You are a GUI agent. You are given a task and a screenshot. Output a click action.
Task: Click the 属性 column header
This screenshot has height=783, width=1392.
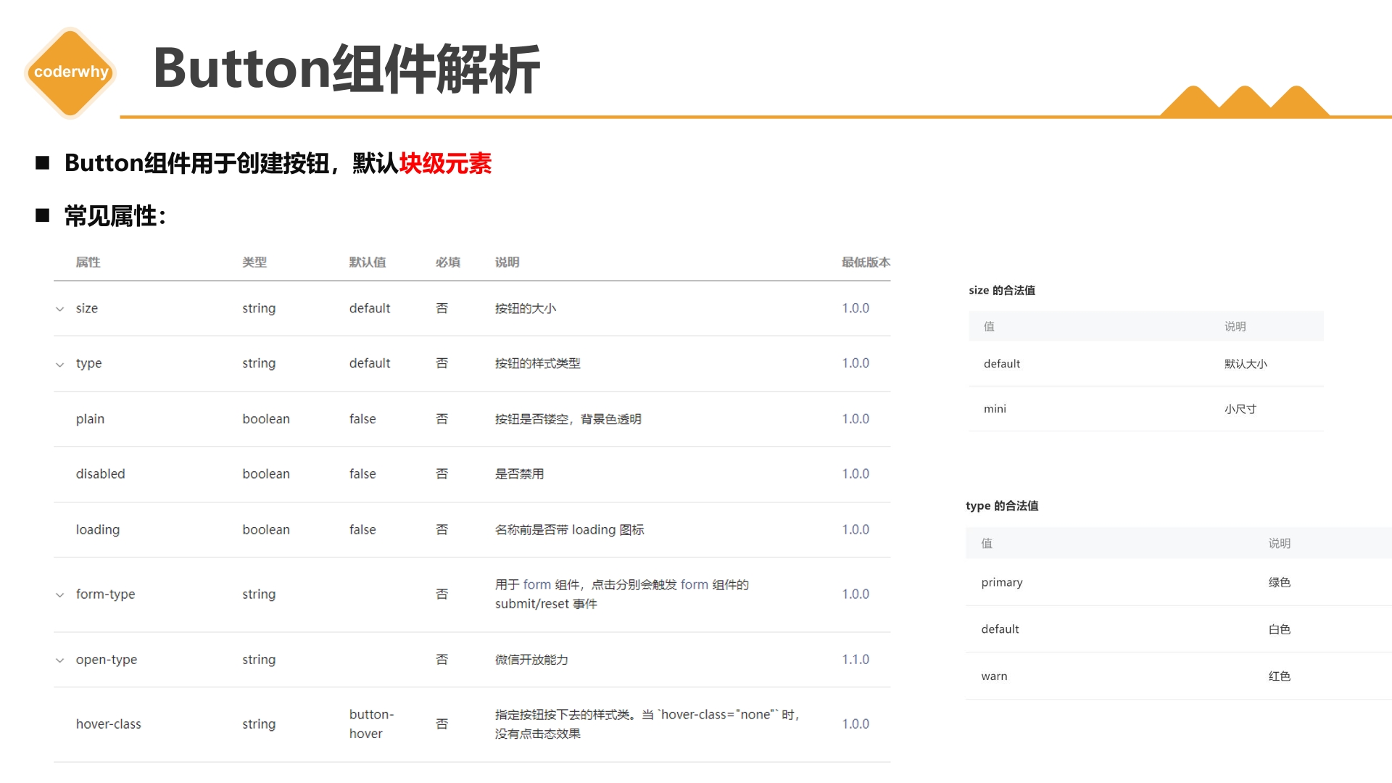[x=88, y=262]
